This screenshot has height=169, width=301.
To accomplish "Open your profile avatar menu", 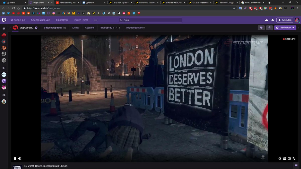I will tap(297, 20).
